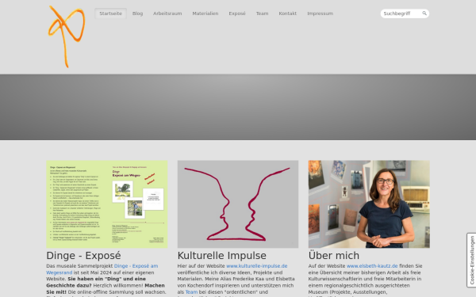
Task: Open the Startseite menu item
Action: coord(110,13)
